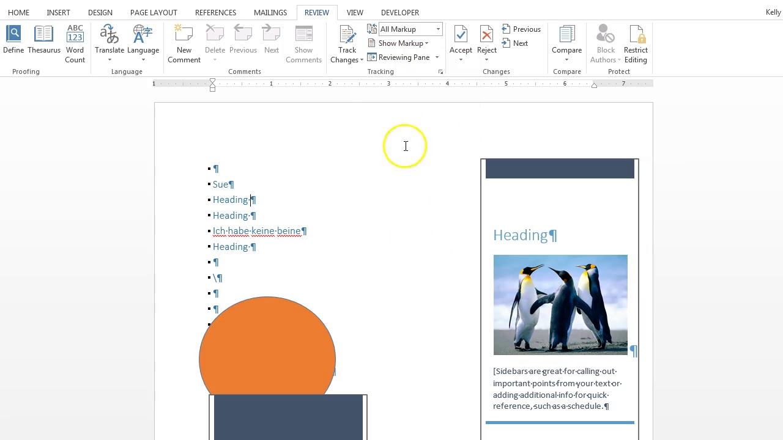Expand the Compare dropdown arrow

point(566,60)
